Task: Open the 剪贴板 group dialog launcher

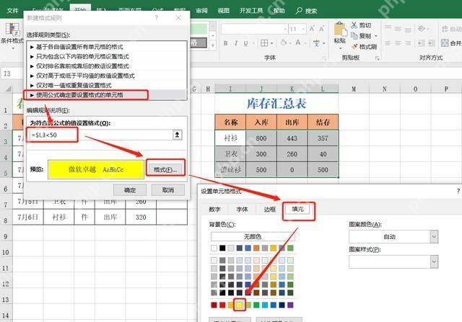Action: (377, 58)
